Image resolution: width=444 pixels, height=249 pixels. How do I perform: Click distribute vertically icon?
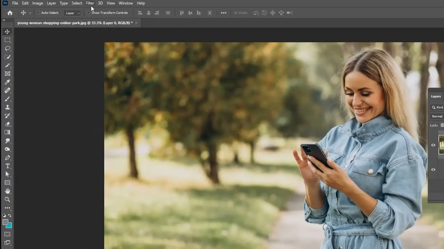point(168,13)
